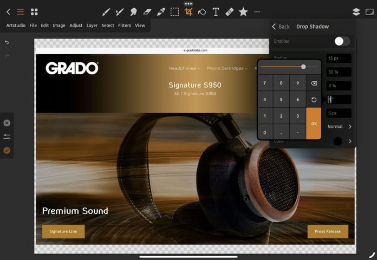377x260 pixels.
Task: Toggle the Drop Shadow Enabled switch
Action: (342, 41)
